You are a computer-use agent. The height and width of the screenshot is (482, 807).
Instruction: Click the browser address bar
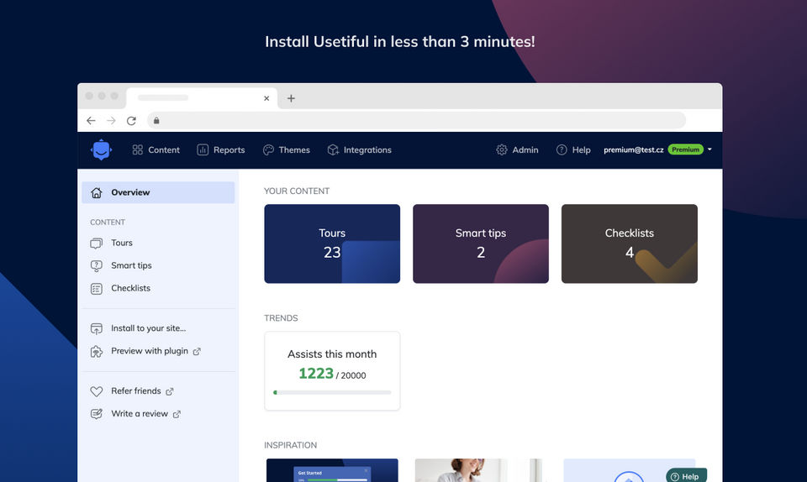click(x=416, y=120)
